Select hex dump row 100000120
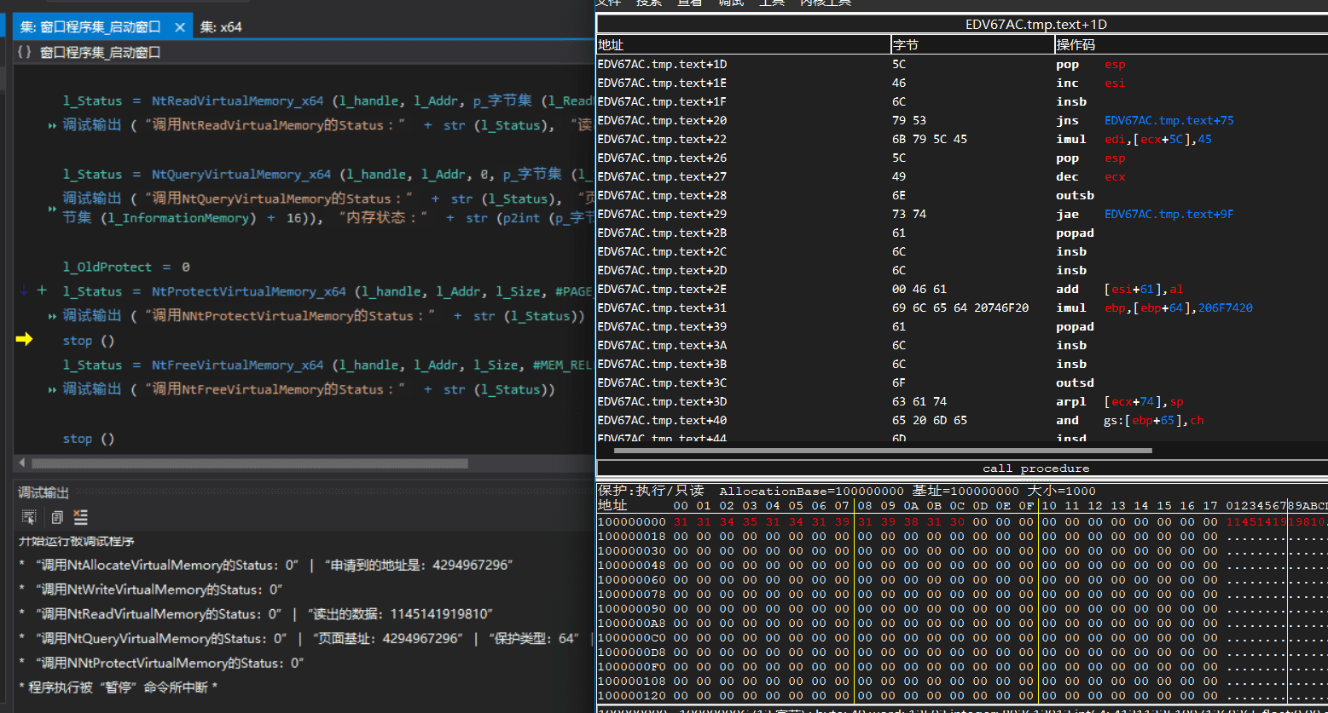The height and width of the screenshot is (713, 1328). pyautogui.click(x=962, y=695)
